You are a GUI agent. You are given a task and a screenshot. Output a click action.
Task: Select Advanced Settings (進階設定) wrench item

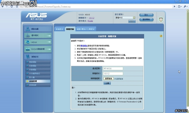pos(38,57)
